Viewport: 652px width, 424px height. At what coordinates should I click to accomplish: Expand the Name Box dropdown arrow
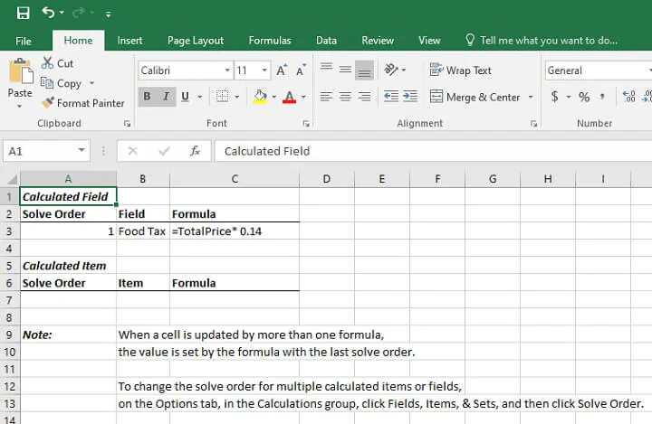[x=81, y=150]
